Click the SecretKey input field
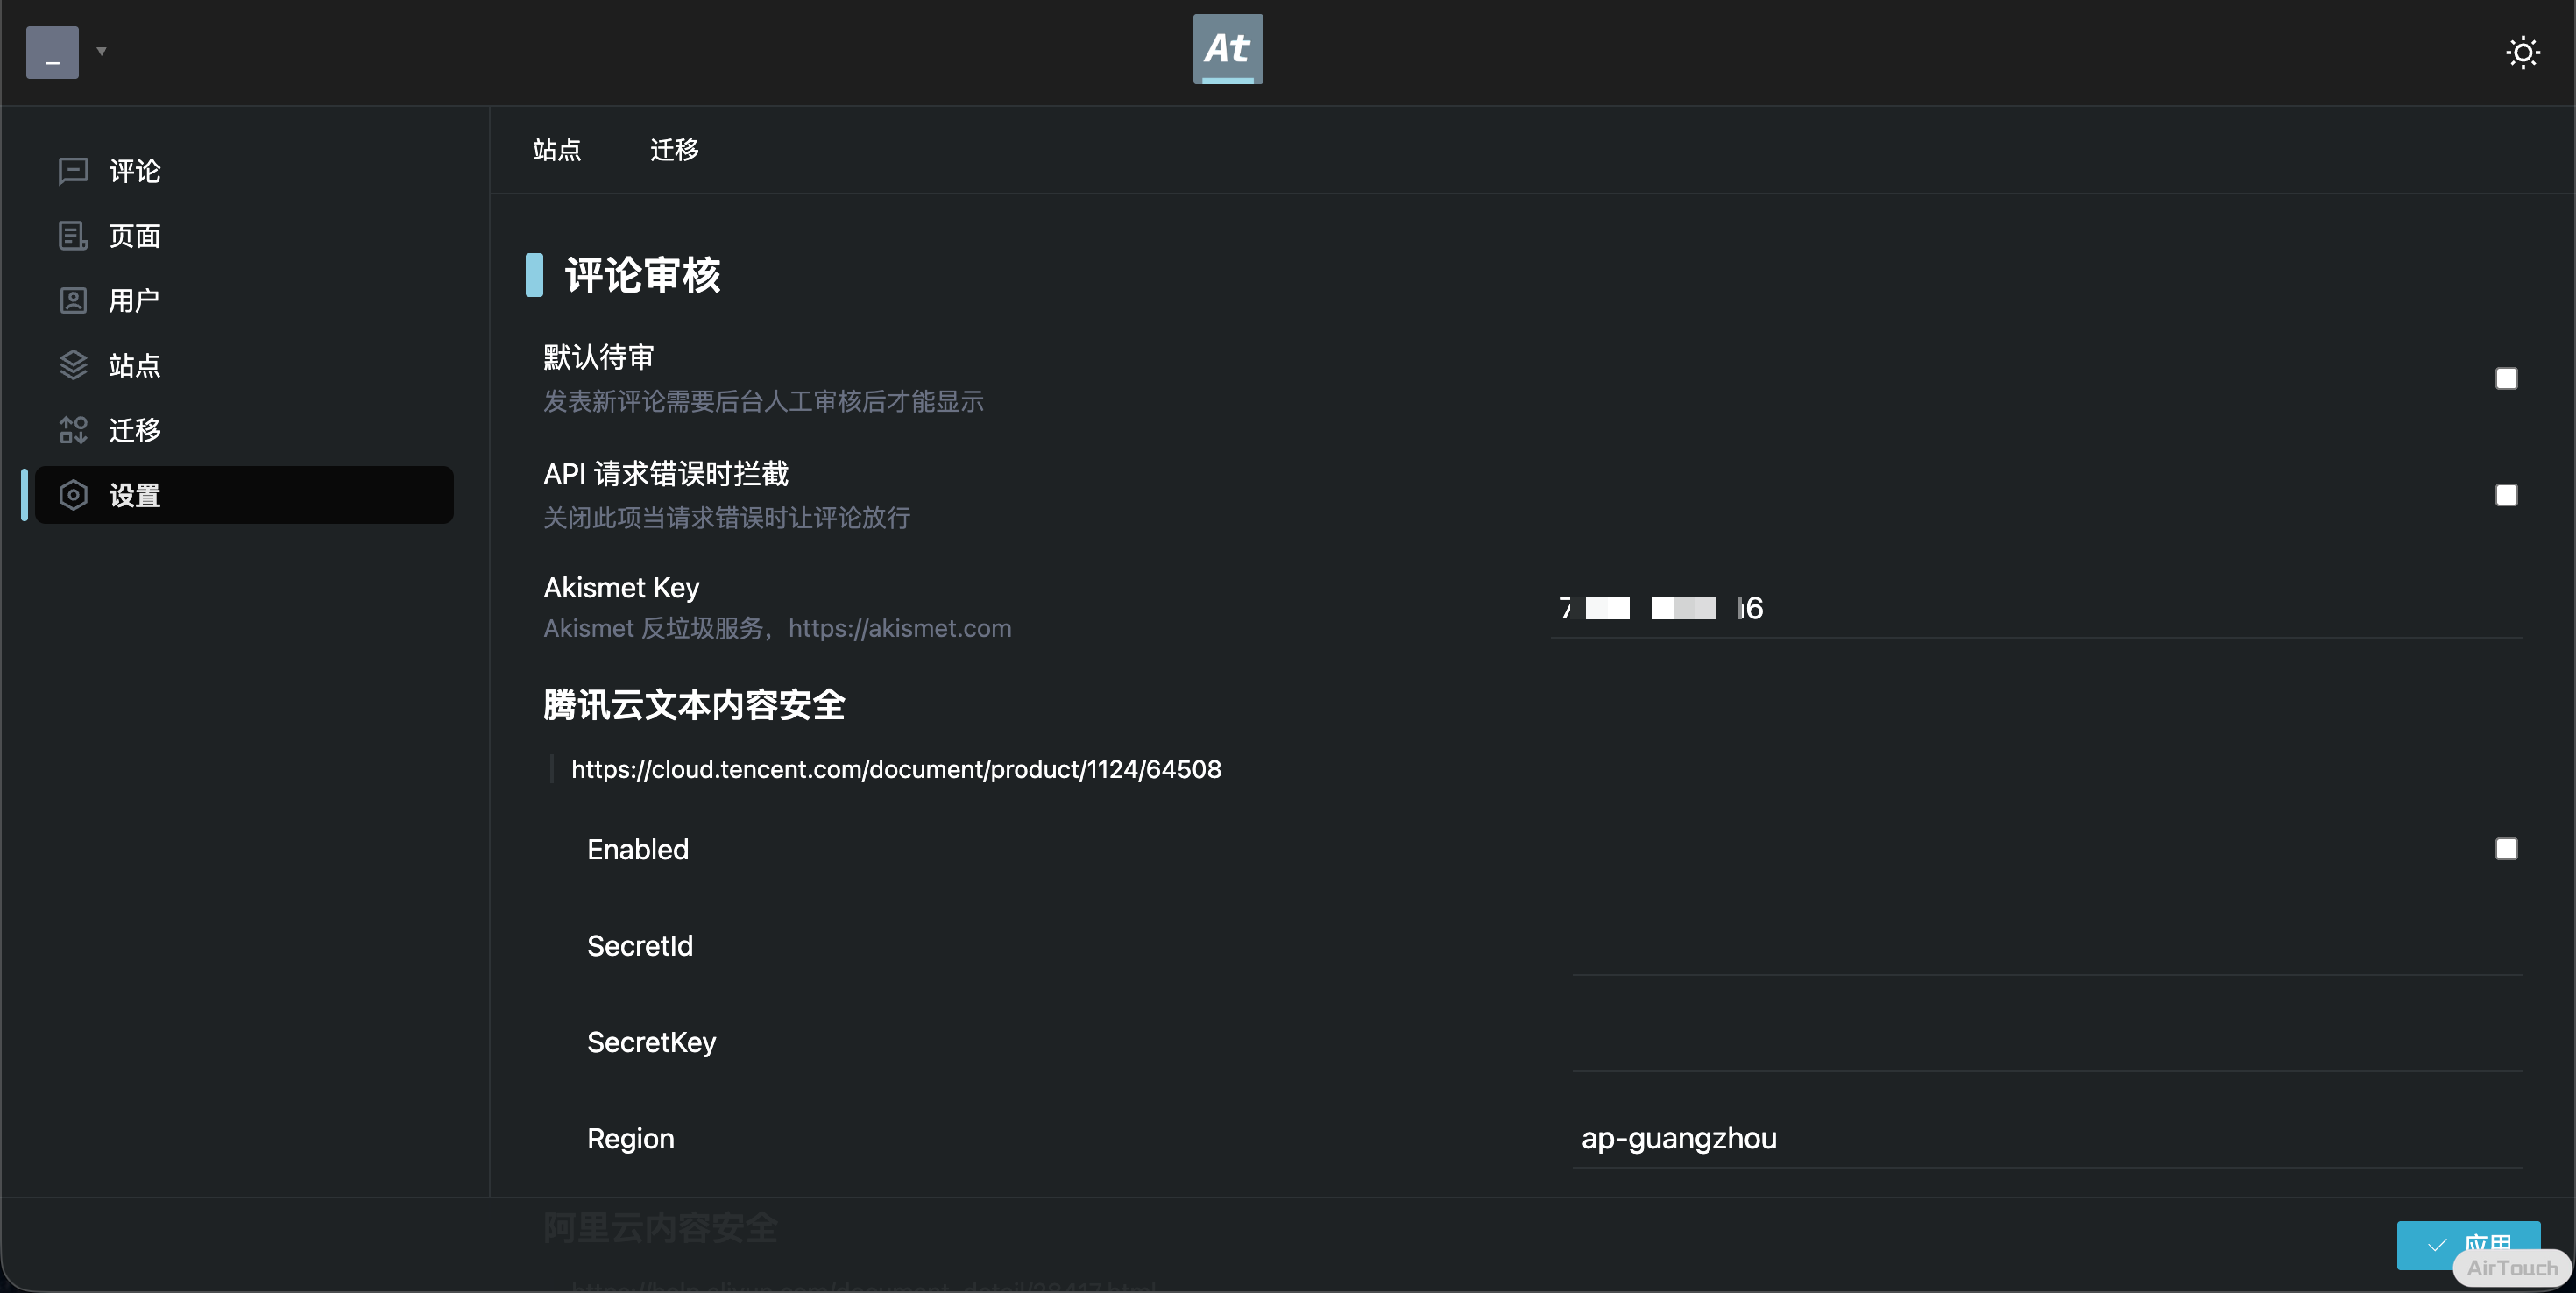 point(2040,1041)
